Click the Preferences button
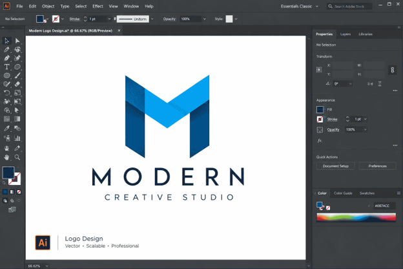This screenshot has height=269, width=403. point(377,166)
